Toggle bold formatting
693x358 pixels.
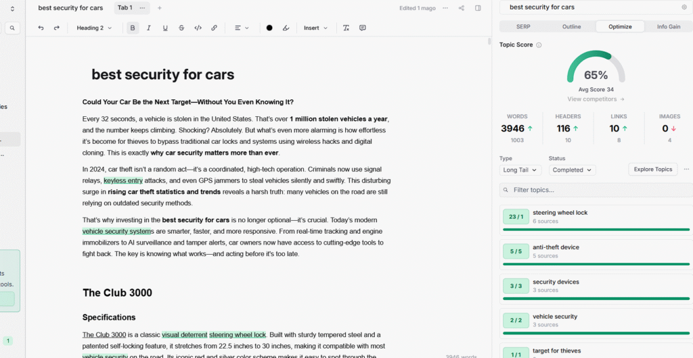click(133, 28)
